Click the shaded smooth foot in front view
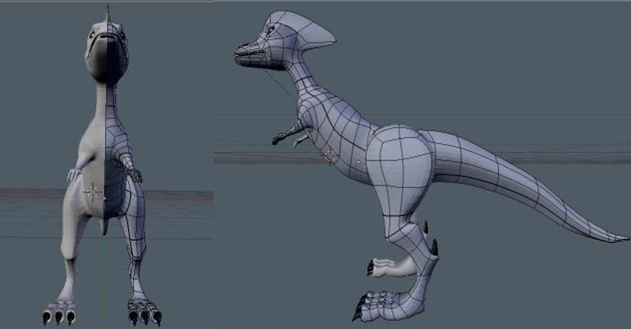This screenshot has width=631, height=329. tap(60, 313)
